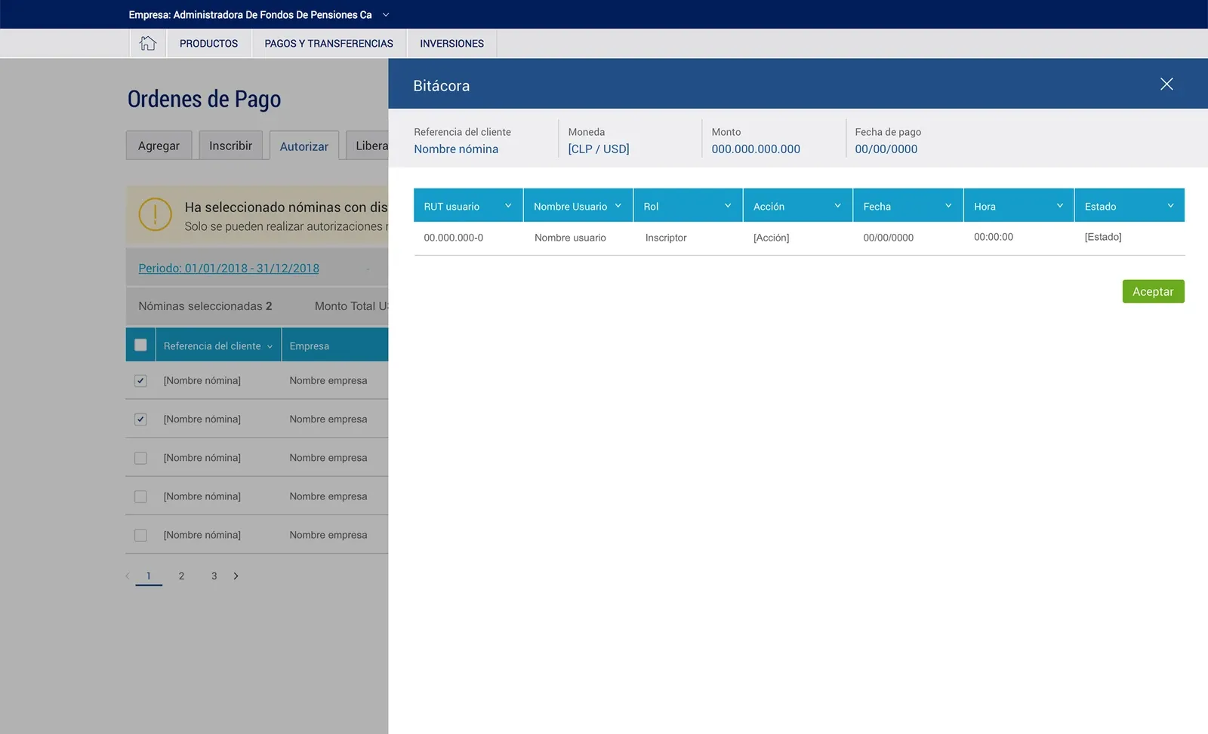This screenshot has height=734, width=1208.
Task: Select the [Estado] cell in log row
Action: pos(1103,237)
